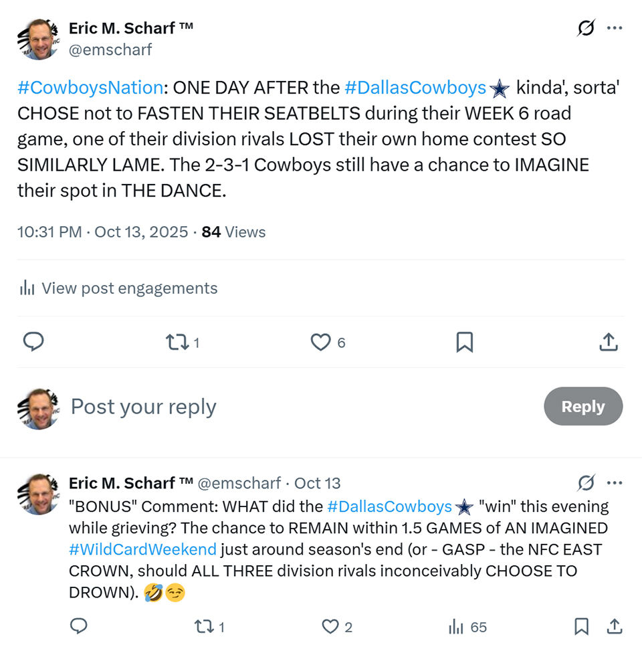Repost the main Cowboys post
Image resolution: width=642 pixels, height=653 pixels.
click(177, 343)
